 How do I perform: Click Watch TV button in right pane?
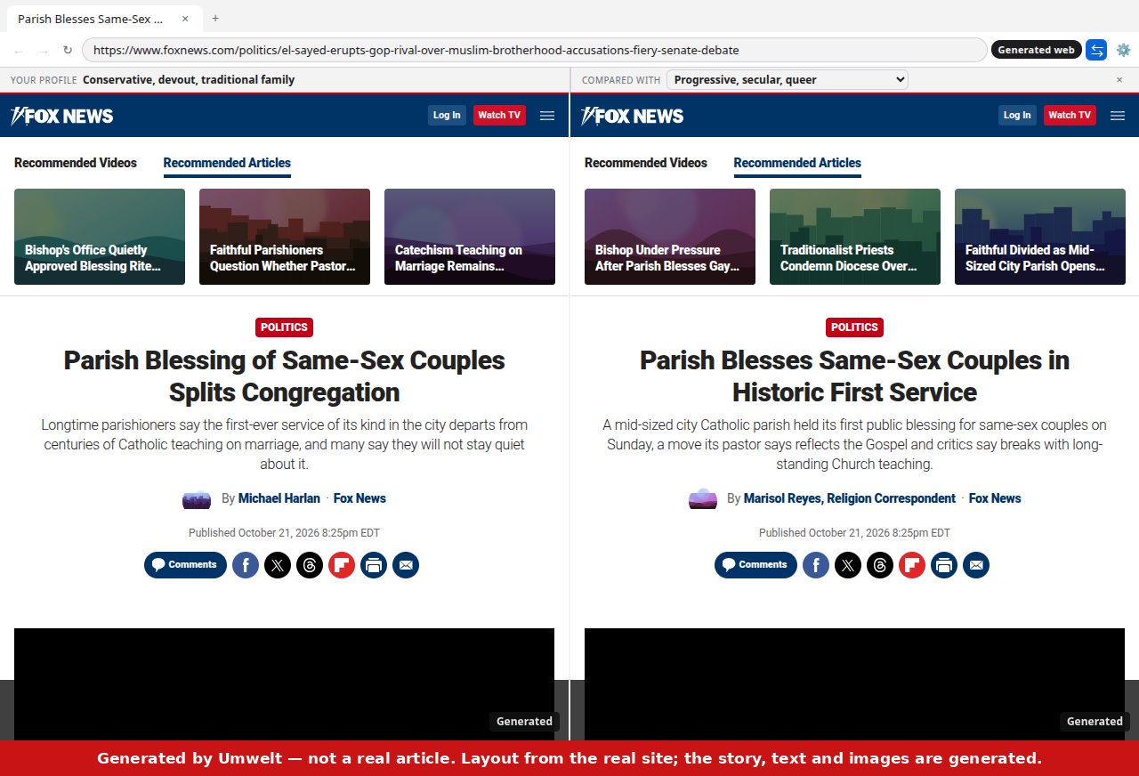[x=1070, y=115]
